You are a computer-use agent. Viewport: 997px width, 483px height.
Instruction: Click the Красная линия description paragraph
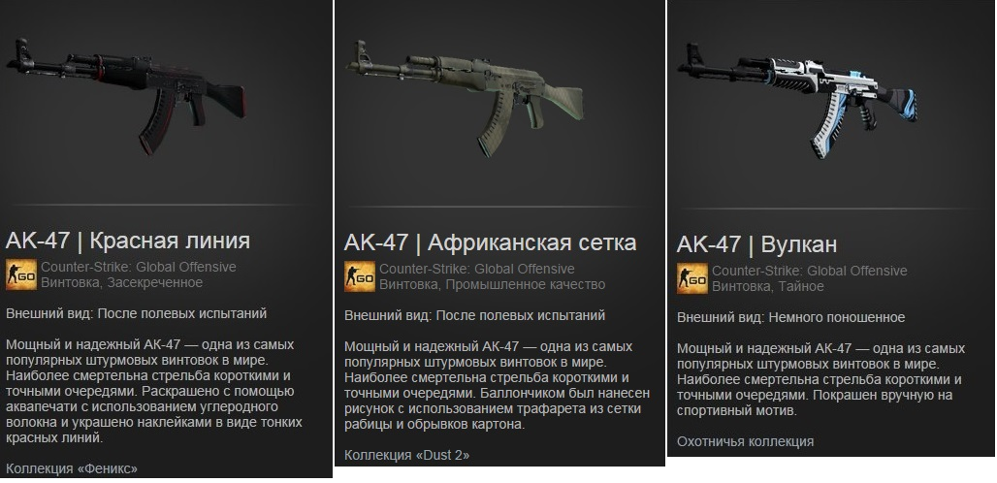pos(154,391)
